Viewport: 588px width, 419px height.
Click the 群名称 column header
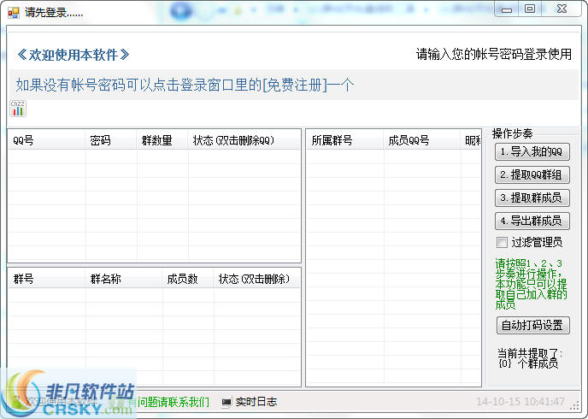[124, 279]
